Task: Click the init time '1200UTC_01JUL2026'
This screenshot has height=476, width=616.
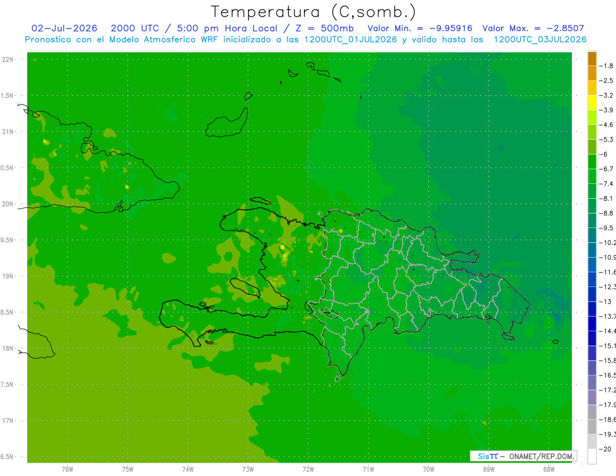Action: coord(351,40)
